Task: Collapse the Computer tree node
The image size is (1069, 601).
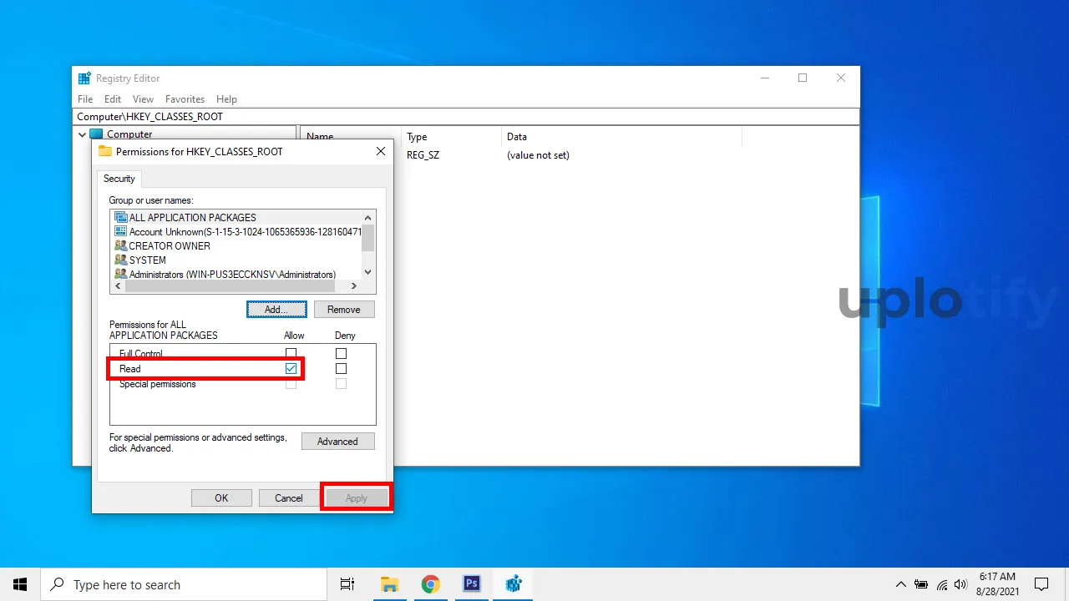Action: click(82, 134)
